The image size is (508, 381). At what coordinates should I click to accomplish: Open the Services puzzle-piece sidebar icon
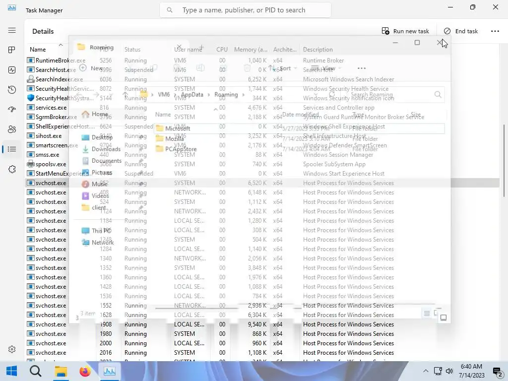pyautogui.click(x=12, y=169)
